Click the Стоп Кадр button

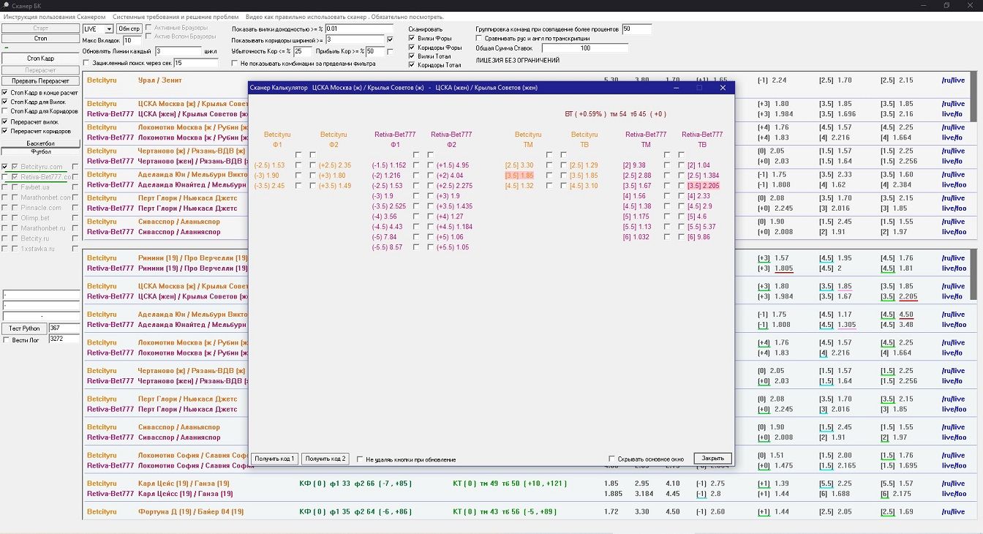pyautogui.click(x=40, y=59)
